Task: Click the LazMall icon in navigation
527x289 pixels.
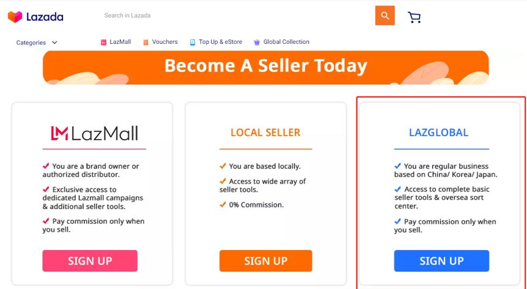Action: pos(103,42)
